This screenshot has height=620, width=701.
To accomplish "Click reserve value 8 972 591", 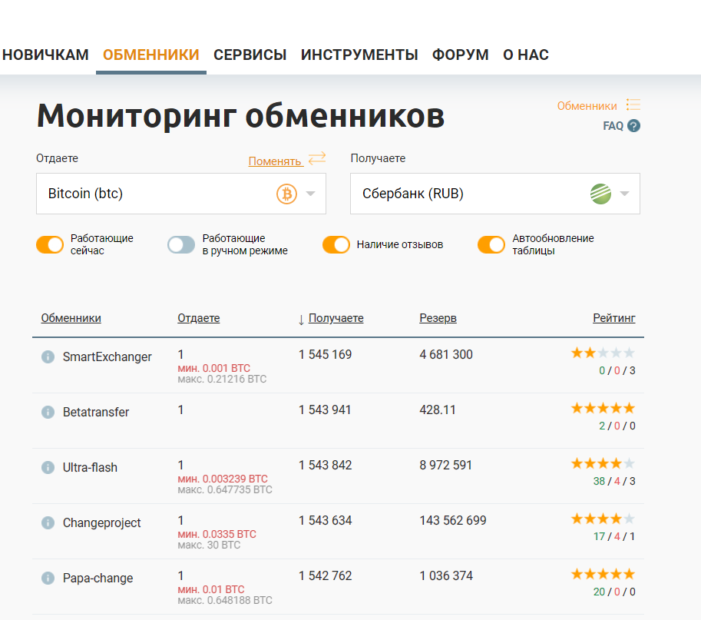I will pyautogui.click(x=445, y=466).
